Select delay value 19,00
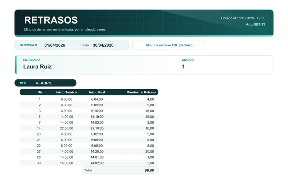The height and width of the screenshot is (185, 288). click(150, 117)
